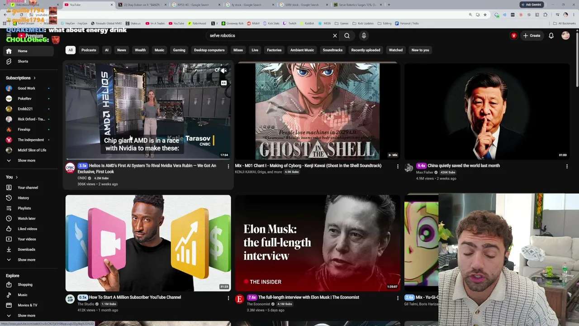Click the Ask Gemini button in Chrome
579x326 pixels.
(531, 5)
